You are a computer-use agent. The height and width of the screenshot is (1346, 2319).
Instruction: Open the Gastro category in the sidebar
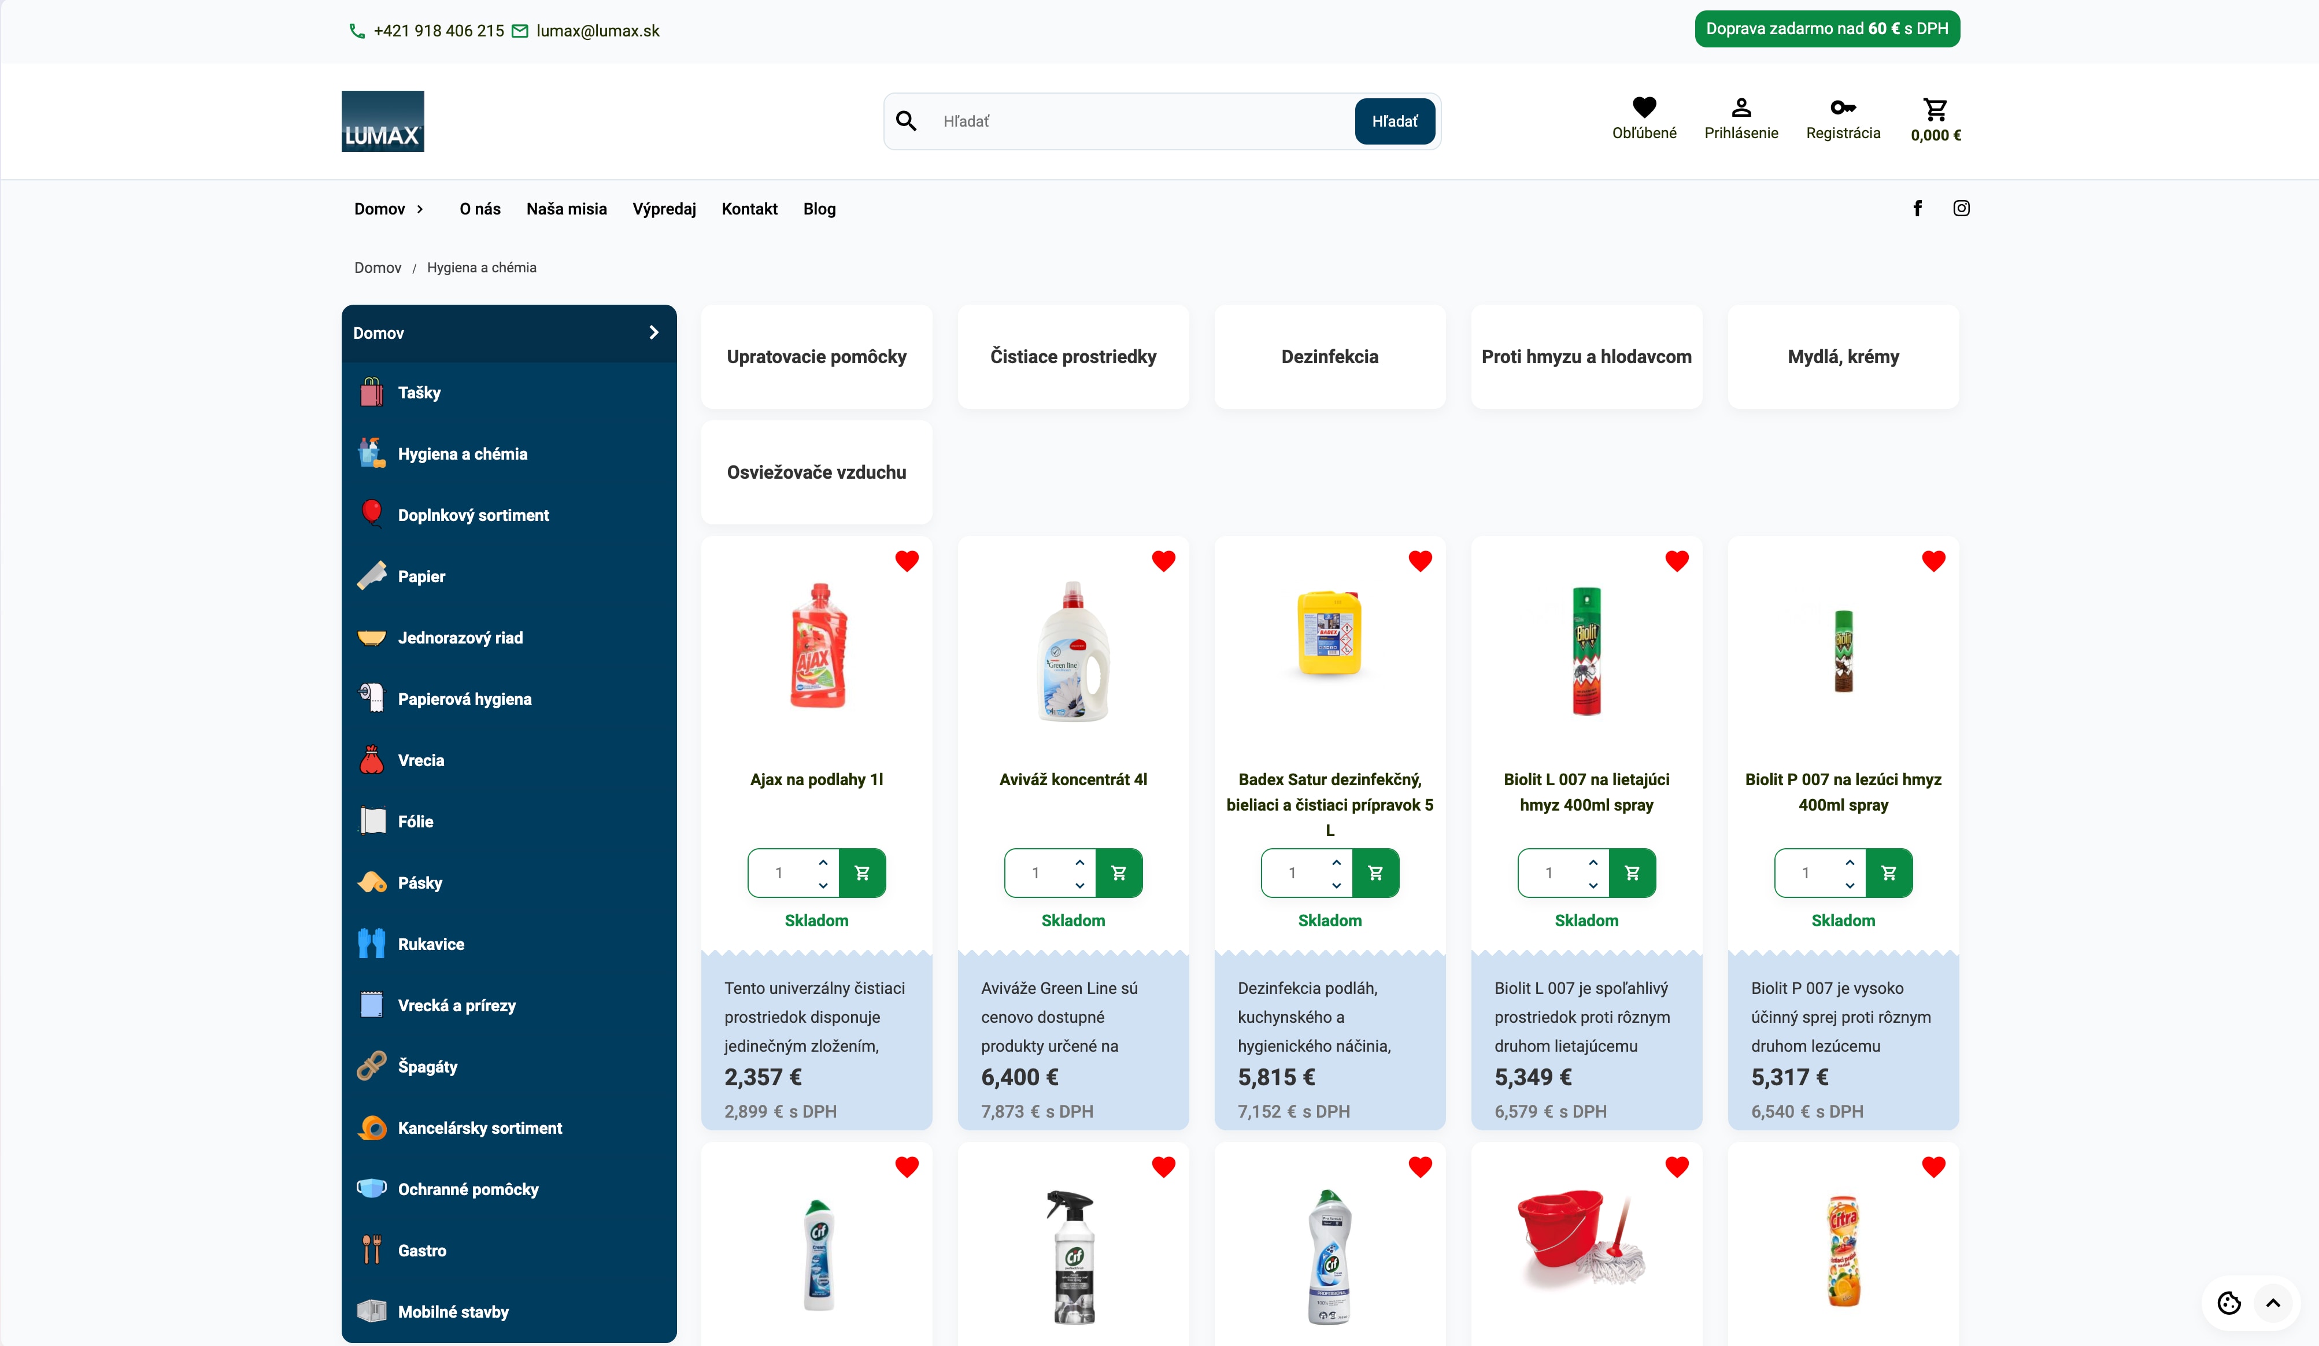(x=509, y=1251)
